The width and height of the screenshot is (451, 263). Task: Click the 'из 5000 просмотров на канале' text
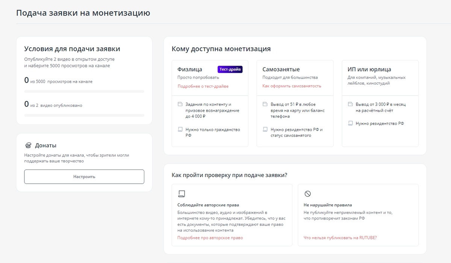[x=61, y=82]
